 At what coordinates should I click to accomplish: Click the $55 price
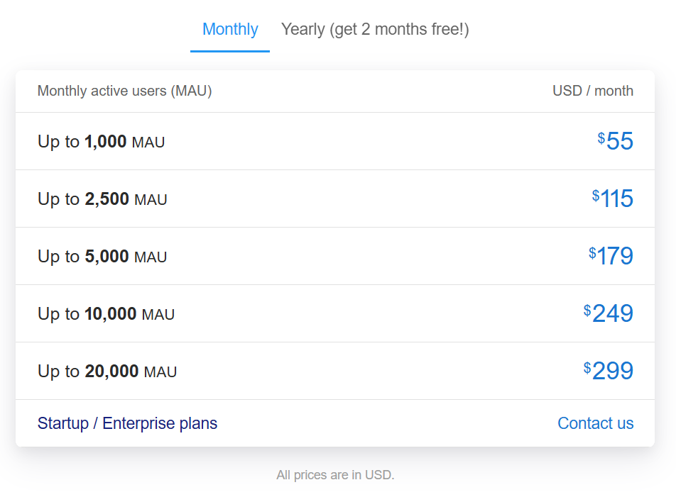pos(618,141)
